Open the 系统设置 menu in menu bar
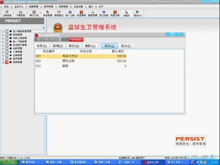 coord(77,7)
